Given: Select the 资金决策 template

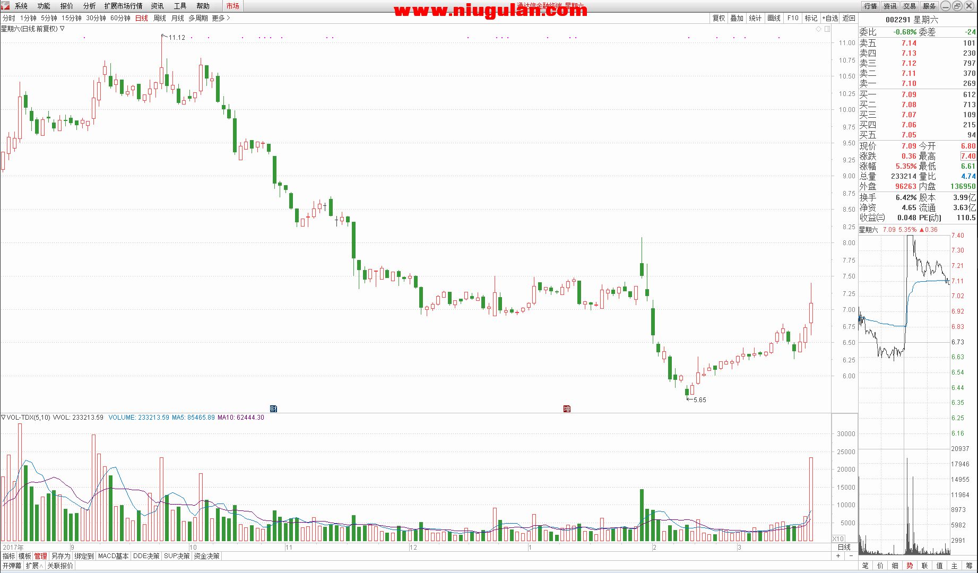Looking at the screenshot, I should tap(206, 556).
